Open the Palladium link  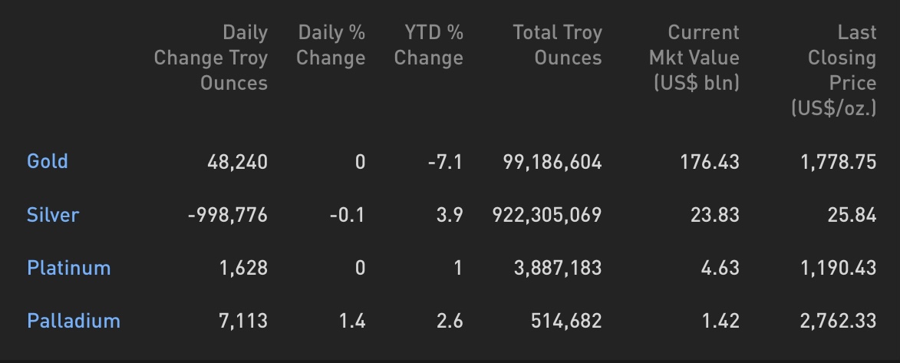click(74, 321)
